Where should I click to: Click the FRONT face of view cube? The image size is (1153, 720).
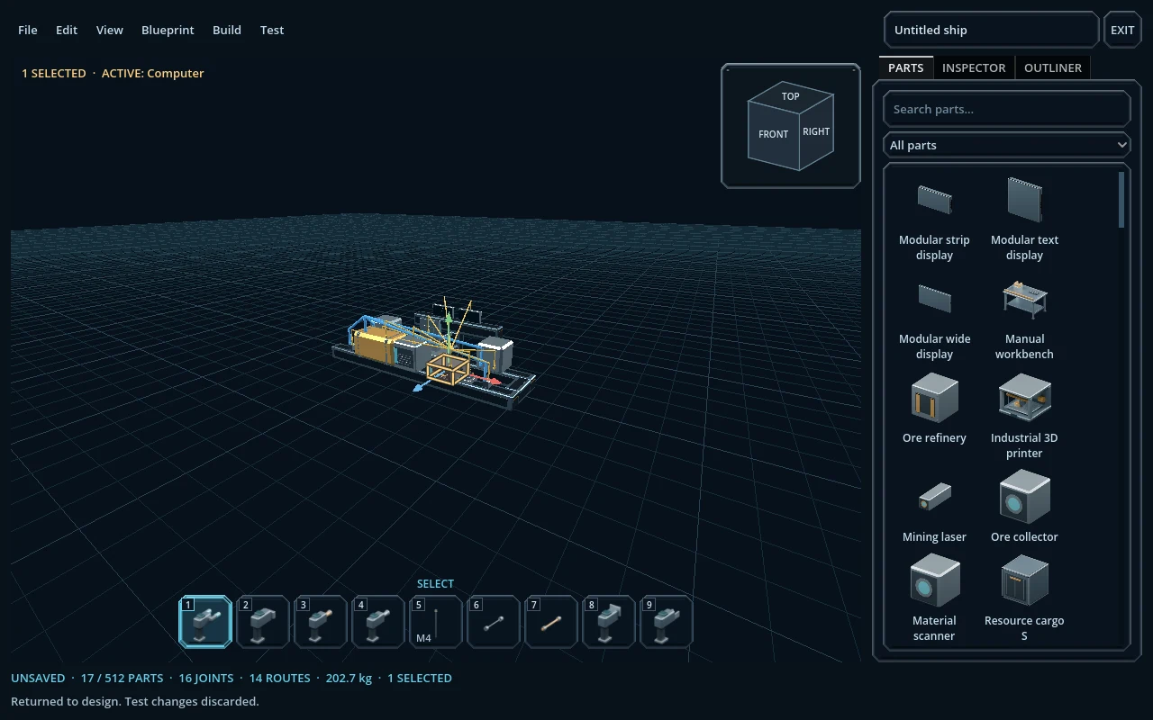pos(774,134)
